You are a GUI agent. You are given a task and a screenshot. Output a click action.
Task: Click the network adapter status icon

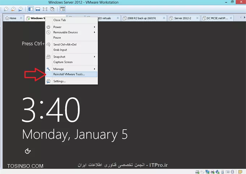click(208, 172)
